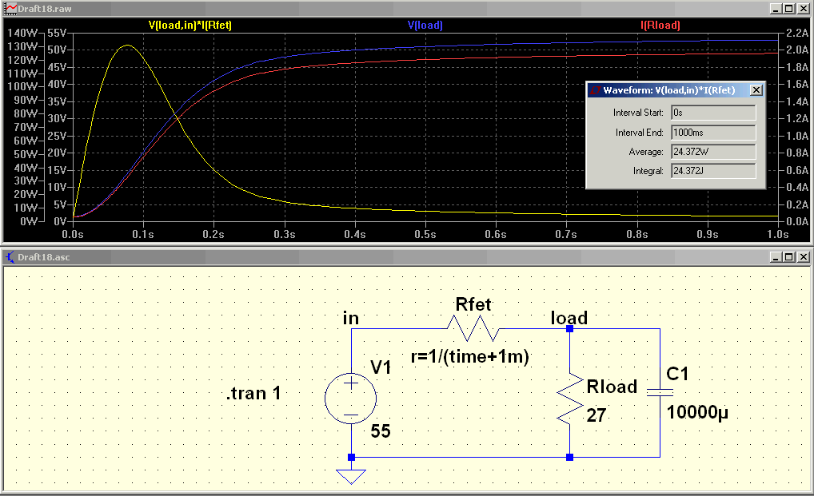Select the V(load) trace label
This screenshot has height=496, width=814.
pos(425,25)
